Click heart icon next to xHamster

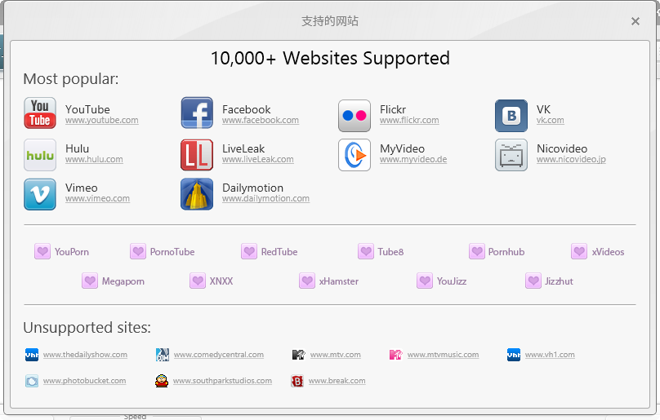click(x=307, y=281)
